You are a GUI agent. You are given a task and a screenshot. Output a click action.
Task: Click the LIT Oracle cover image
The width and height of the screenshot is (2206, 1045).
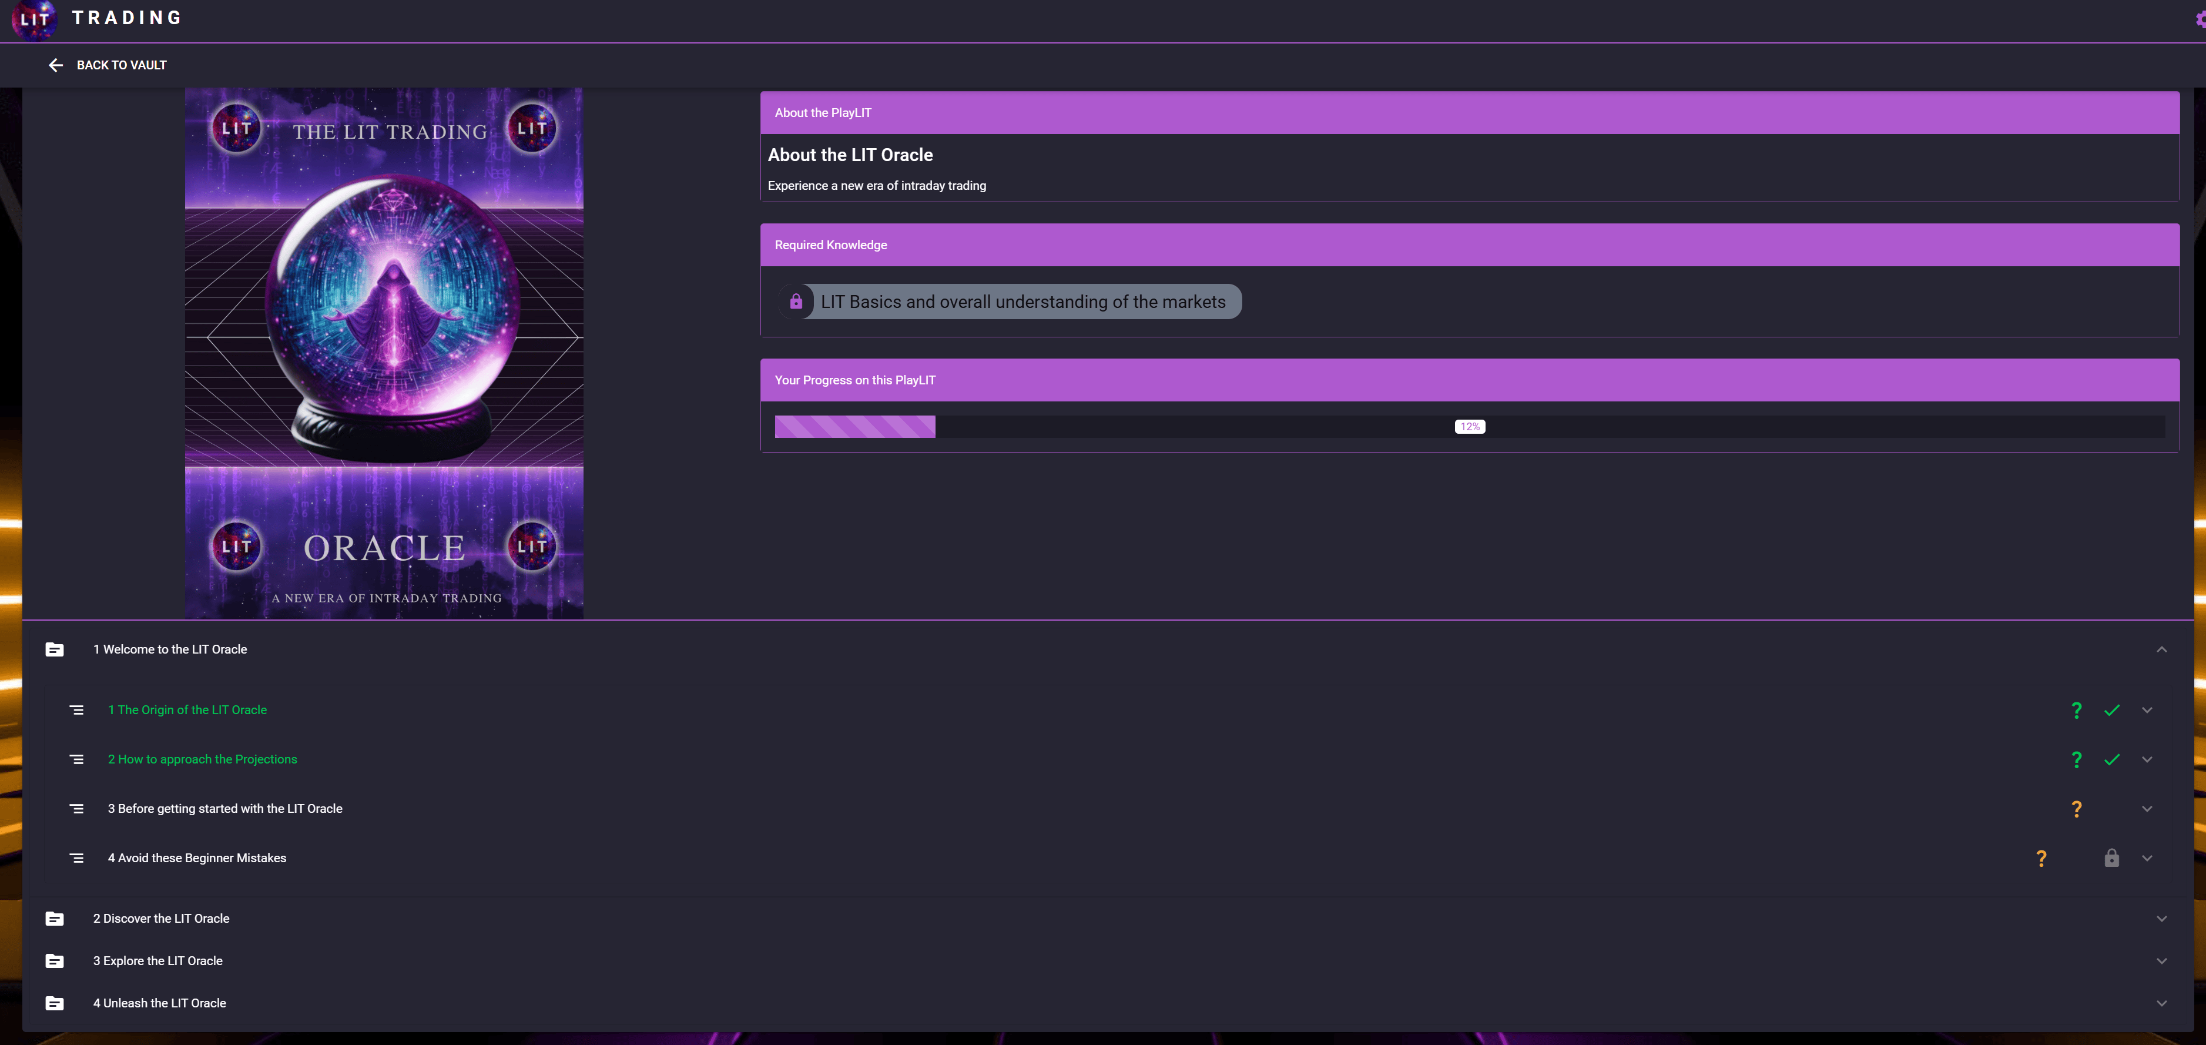click(384, 353)
